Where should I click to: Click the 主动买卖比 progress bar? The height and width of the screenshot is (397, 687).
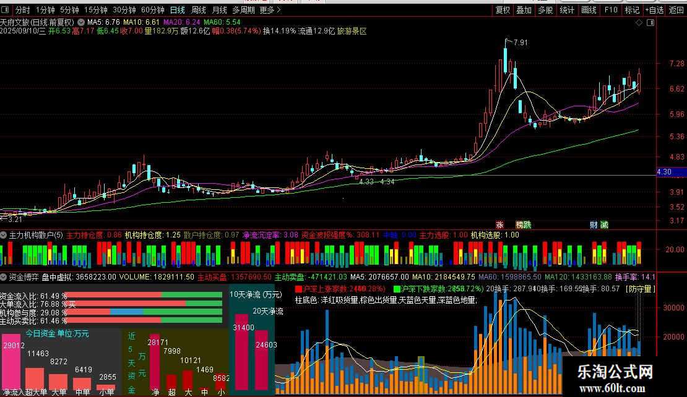point(143,320)
